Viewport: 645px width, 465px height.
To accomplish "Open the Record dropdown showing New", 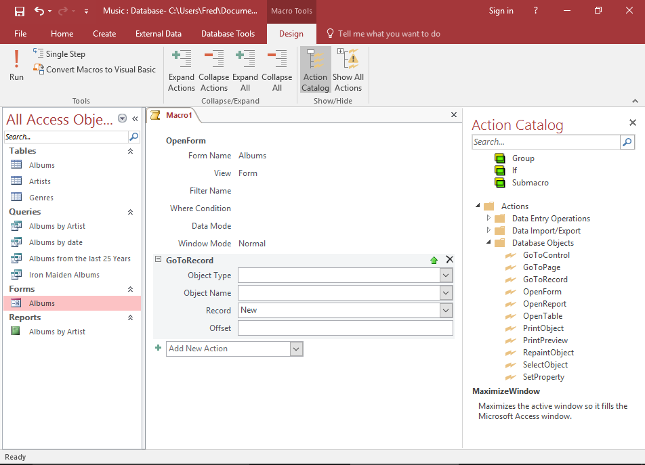I will coord(446,311).
